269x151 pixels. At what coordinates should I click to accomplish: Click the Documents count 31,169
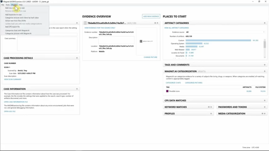pyautogui.click(x=191, y=56)
